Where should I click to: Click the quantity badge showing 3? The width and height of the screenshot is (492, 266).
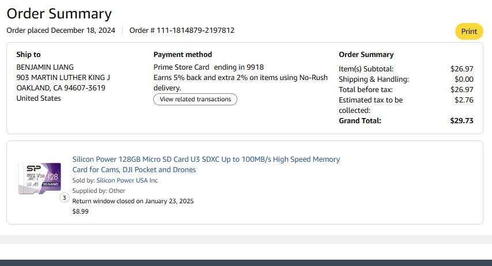[x=65, y=198]
